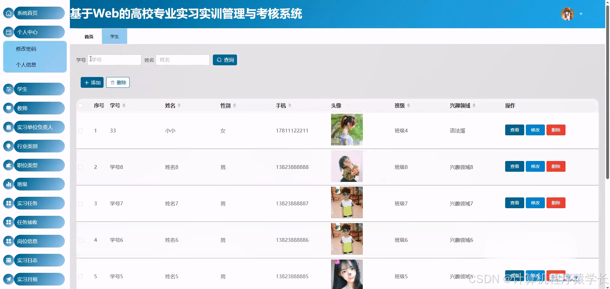Image resolution: width=610 pixels, height=289 pixels.
Task: Sort by 学号 column arrows
Action: click(x=124, y=106)
